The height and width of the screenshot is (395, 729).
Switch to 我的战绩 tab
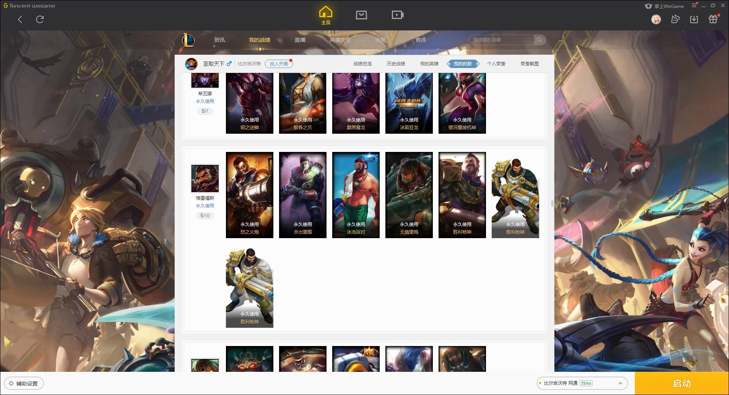click(260, 40)
